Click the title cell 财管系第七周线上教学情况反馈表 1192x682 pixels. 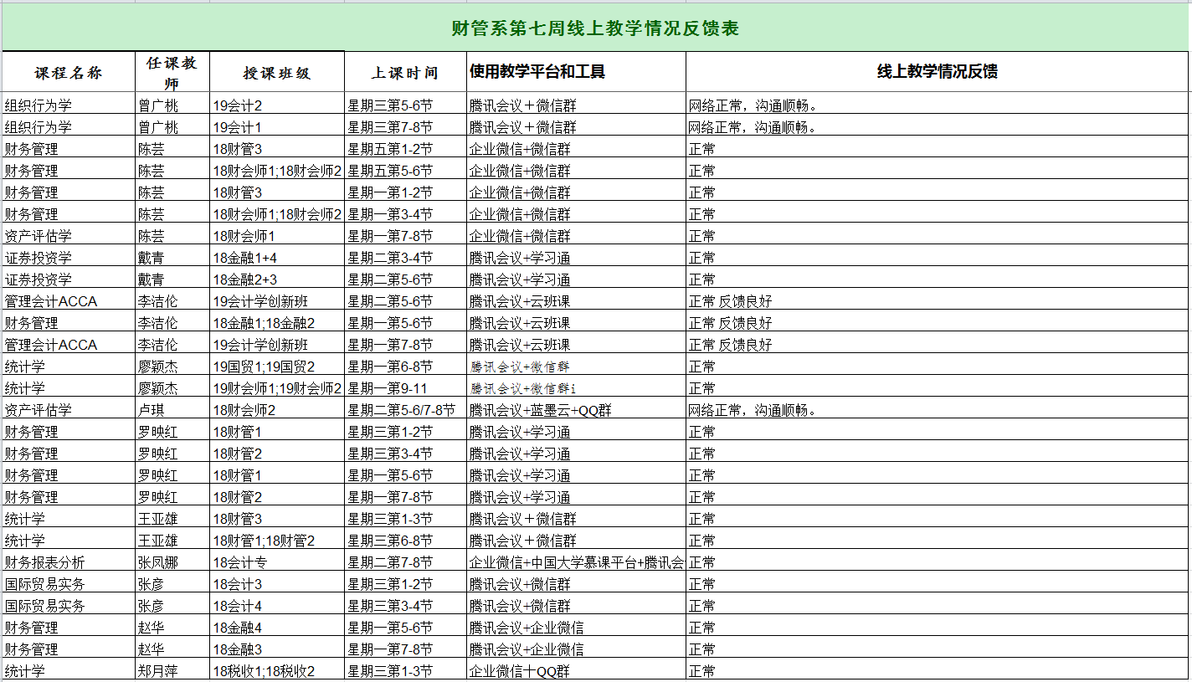click(595, 28)
